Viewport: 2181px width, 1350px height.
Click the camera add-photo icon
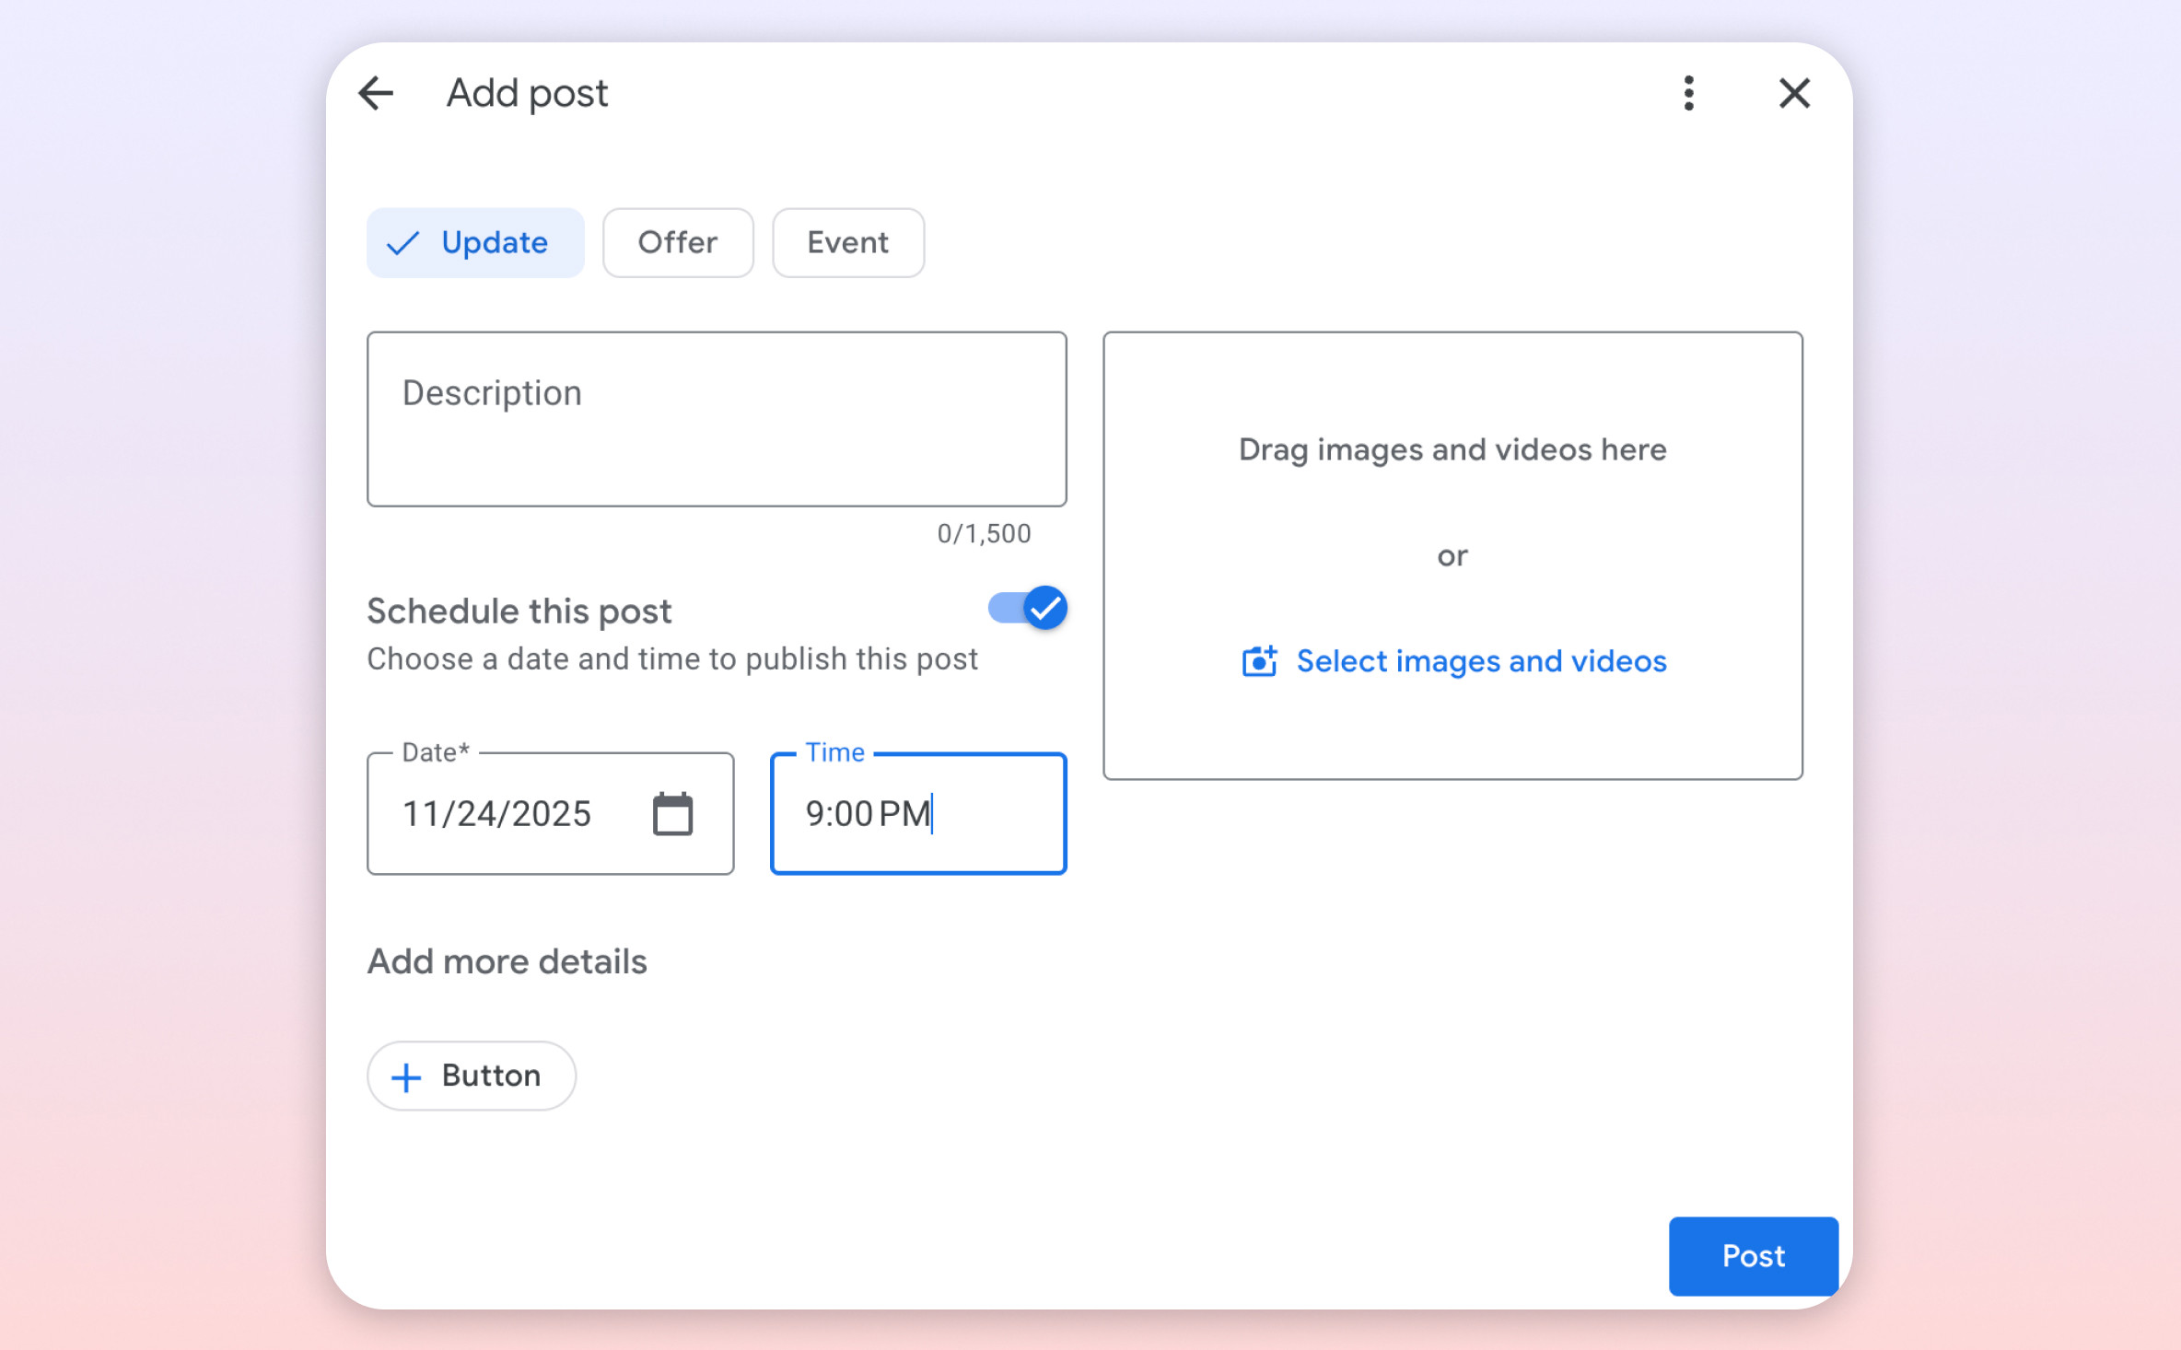(x=1259, y=661)
